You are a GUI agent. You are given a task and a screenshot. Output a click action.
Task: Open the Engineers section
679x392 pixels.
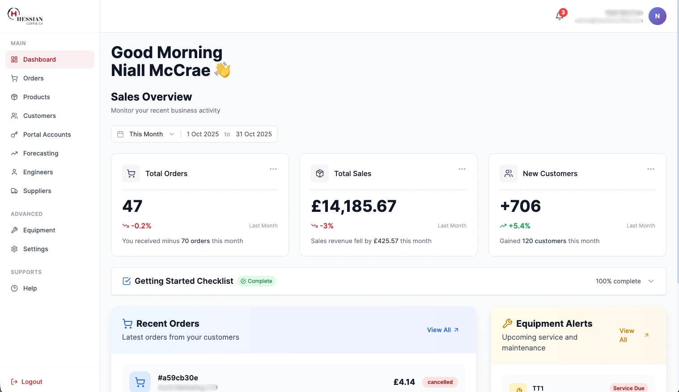(x=38, y=172)
